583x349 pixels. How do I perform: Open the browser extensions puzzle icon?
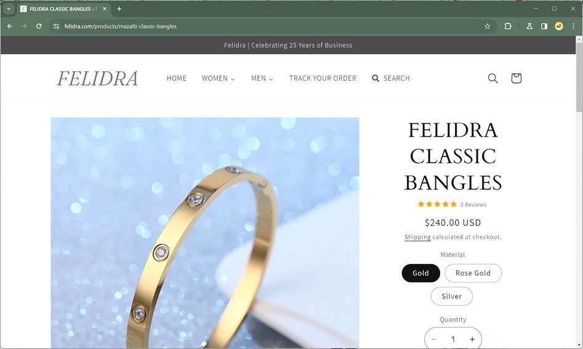(507, 26)
